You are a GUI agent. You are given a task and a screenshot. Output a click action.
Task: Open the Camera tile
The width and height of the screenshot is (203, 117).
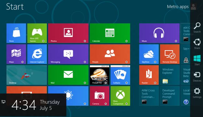pos(100,96)
